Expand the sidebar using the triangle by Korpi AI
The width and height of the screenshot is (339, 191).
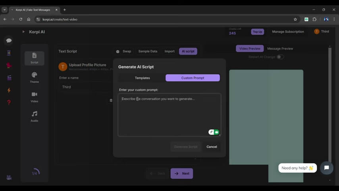[23, 32]
